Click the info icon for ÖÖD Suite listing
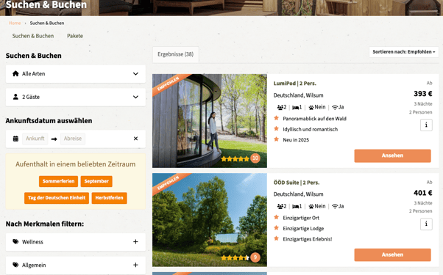Screen dimensions: 443x275 click(426, 224)
